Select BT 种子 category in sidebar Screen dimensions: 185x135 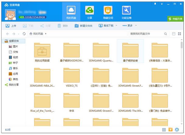(x=13, y=63)
